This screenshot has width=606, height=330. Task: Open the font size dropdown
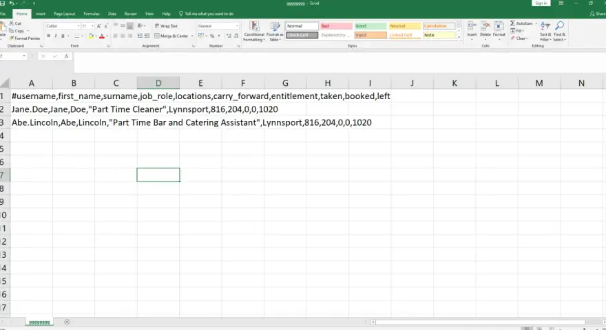(x=92, y=26)
